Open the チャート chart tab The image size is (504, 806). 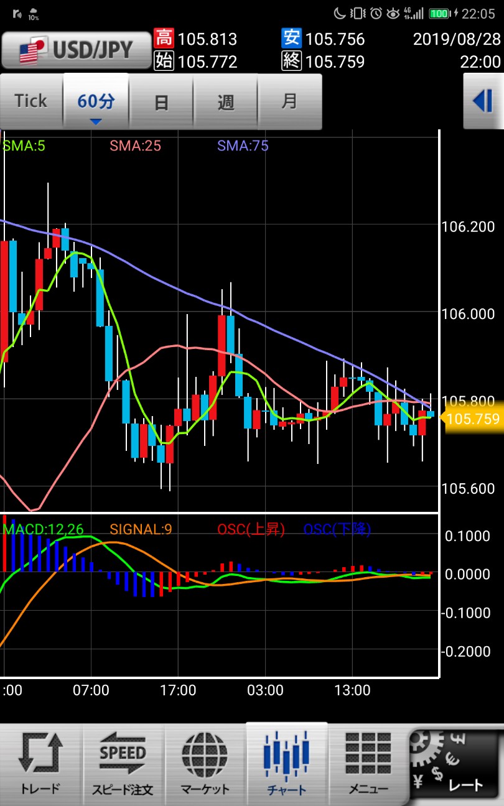(x=287, y=764)
